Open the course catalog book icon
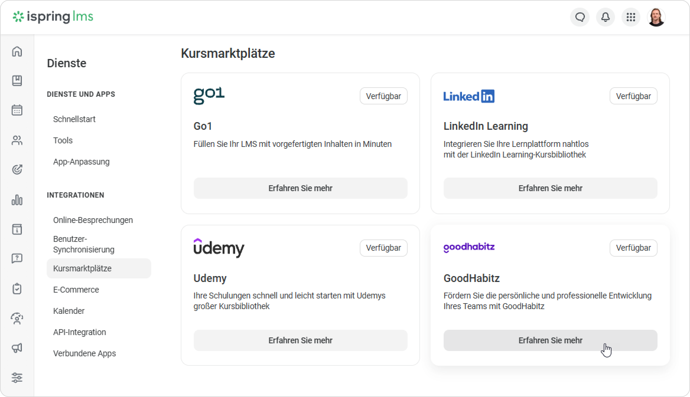 [x=17, y=81]
